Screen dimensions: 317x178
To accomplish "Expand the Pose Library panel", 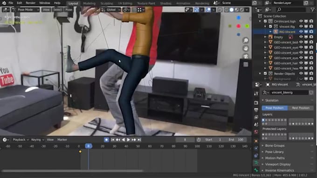I will [274, 152].
